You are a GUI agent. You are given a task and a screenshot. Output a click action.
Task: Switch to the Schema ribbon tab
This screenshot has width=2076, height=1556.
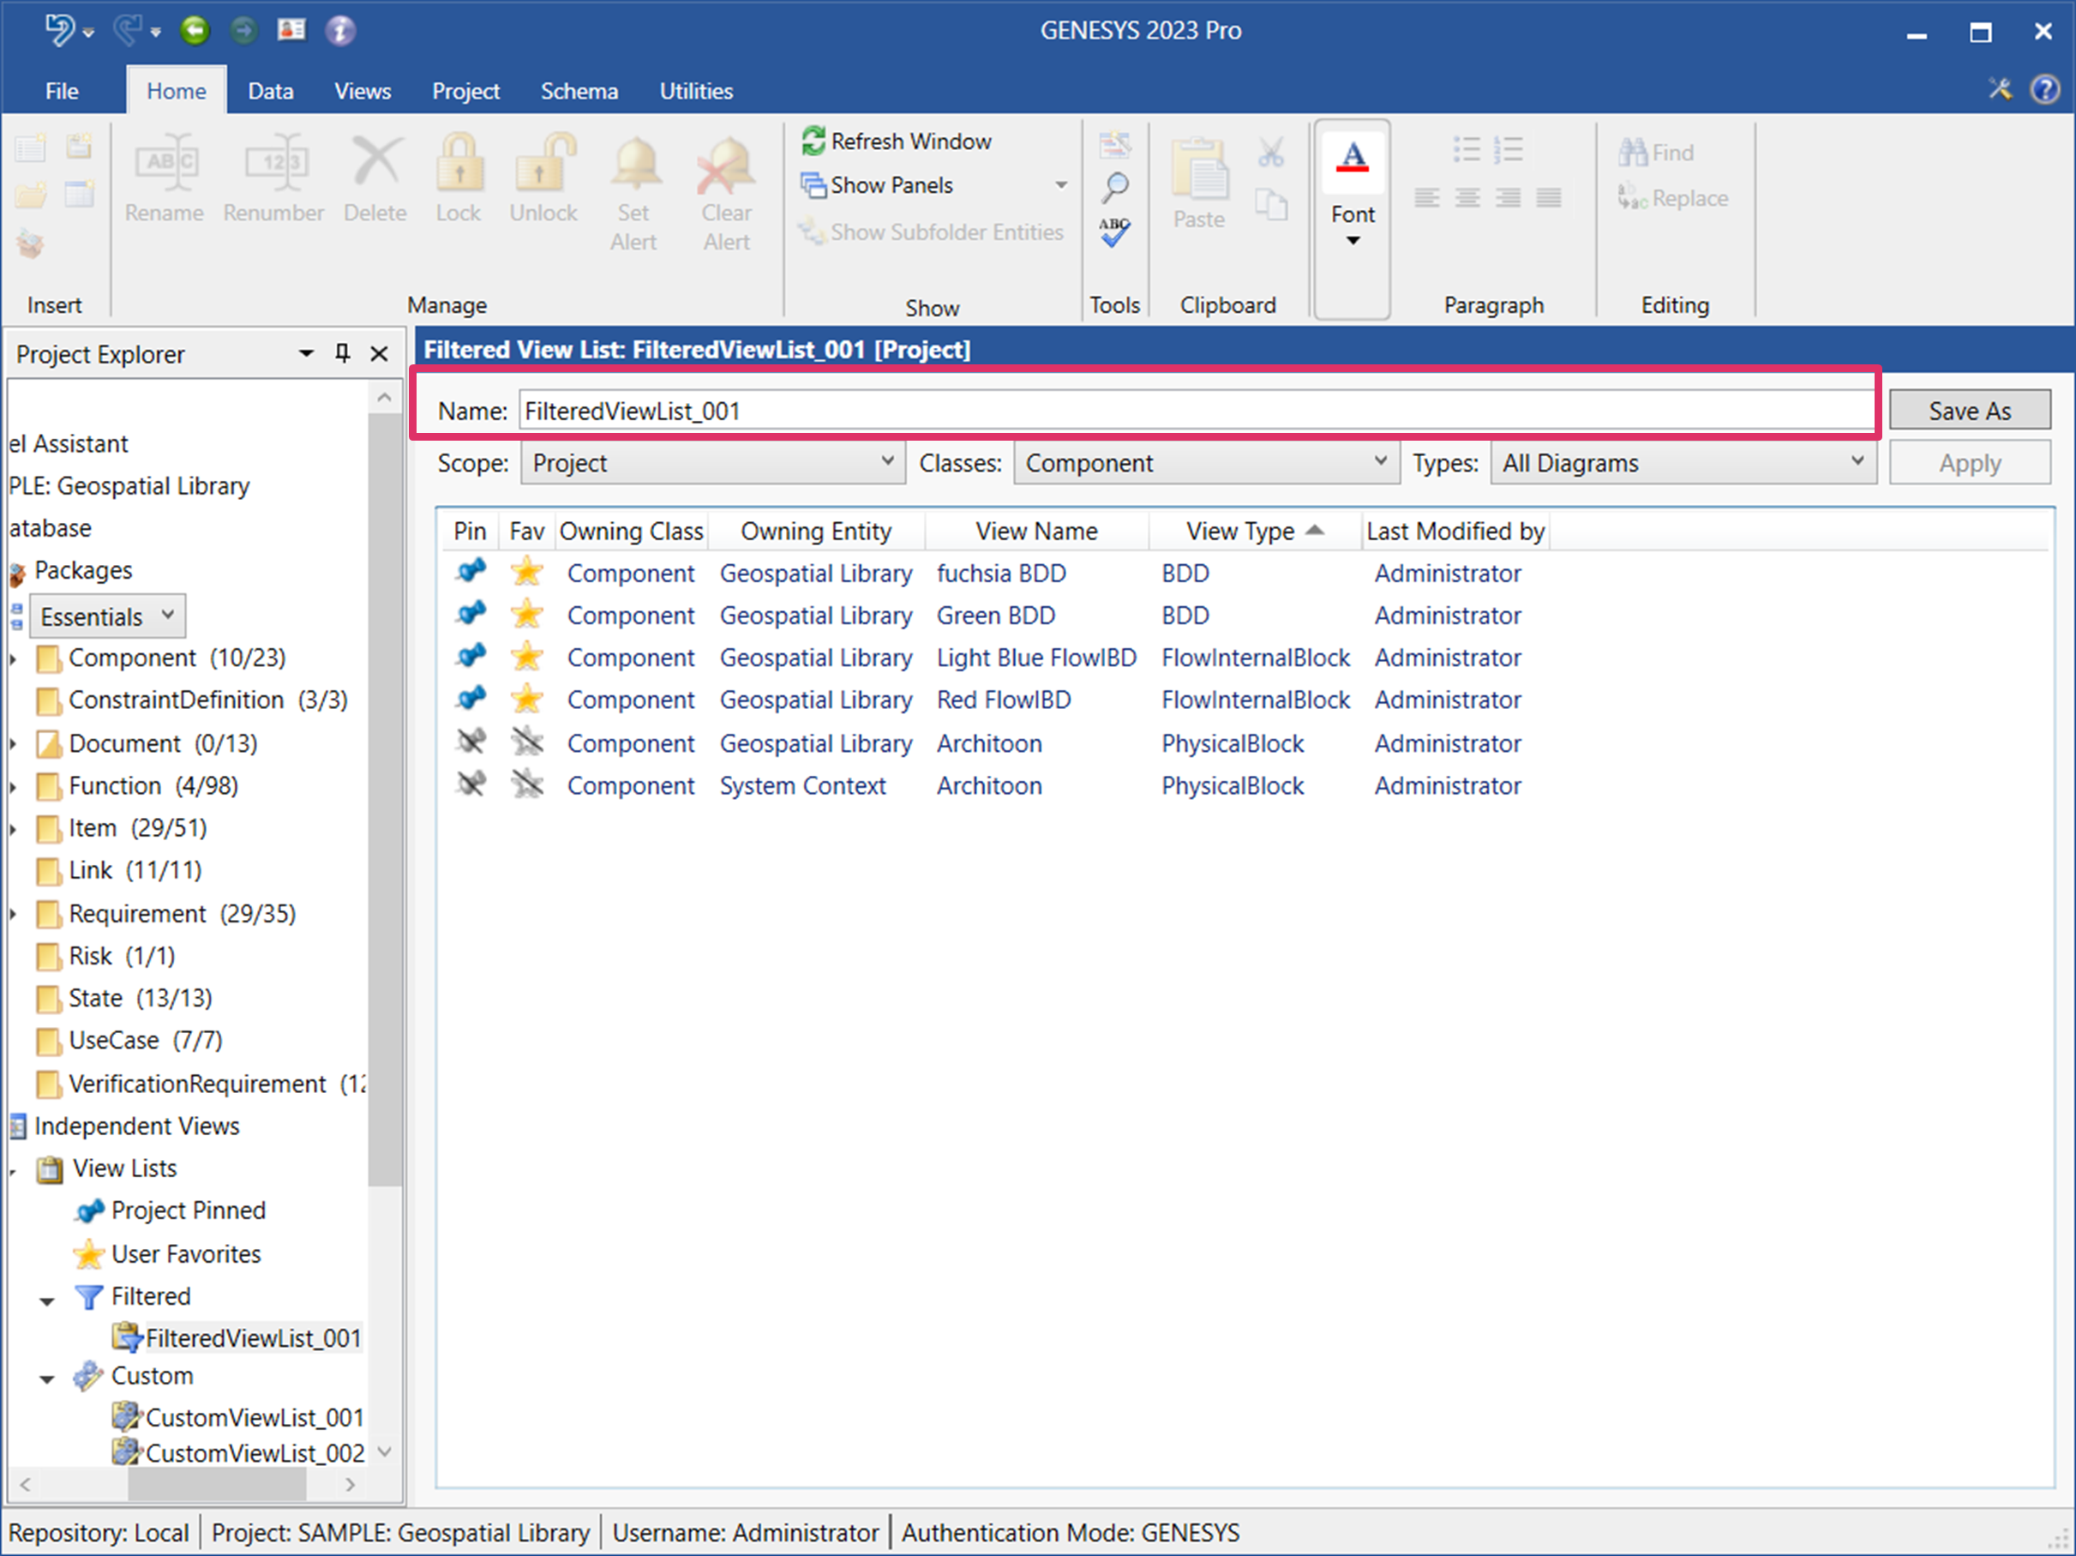point(579,91)
